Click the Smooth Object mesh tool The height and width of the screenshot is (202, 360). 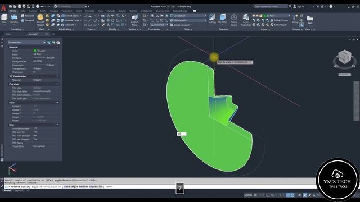click(x=40, y=20)
